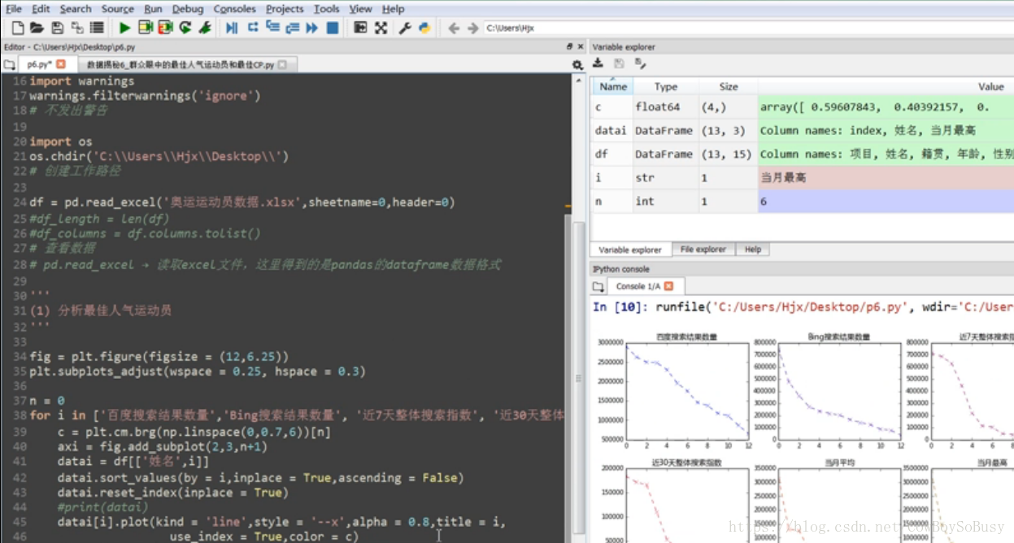Import data in Variable explorer
The width and height of the screenshot is (1014, 543).
click(598, 63)
